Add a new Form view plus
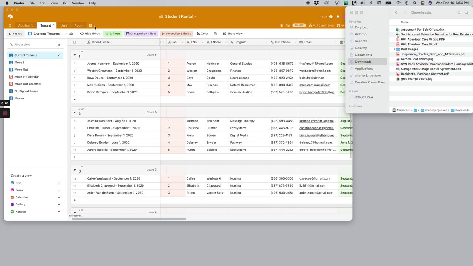The height and width of the screenshot is (266, 473). (x=59, y=190)
